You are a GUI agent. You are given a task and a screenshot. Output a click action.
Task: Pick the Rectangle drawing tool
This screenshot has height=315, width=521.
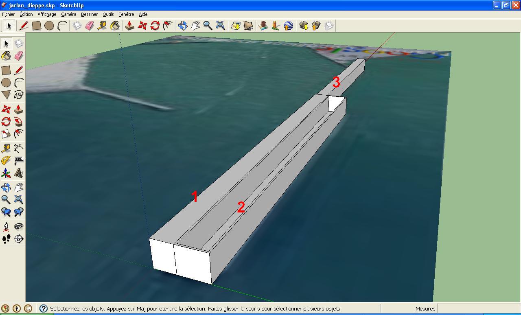pos(37,25)
